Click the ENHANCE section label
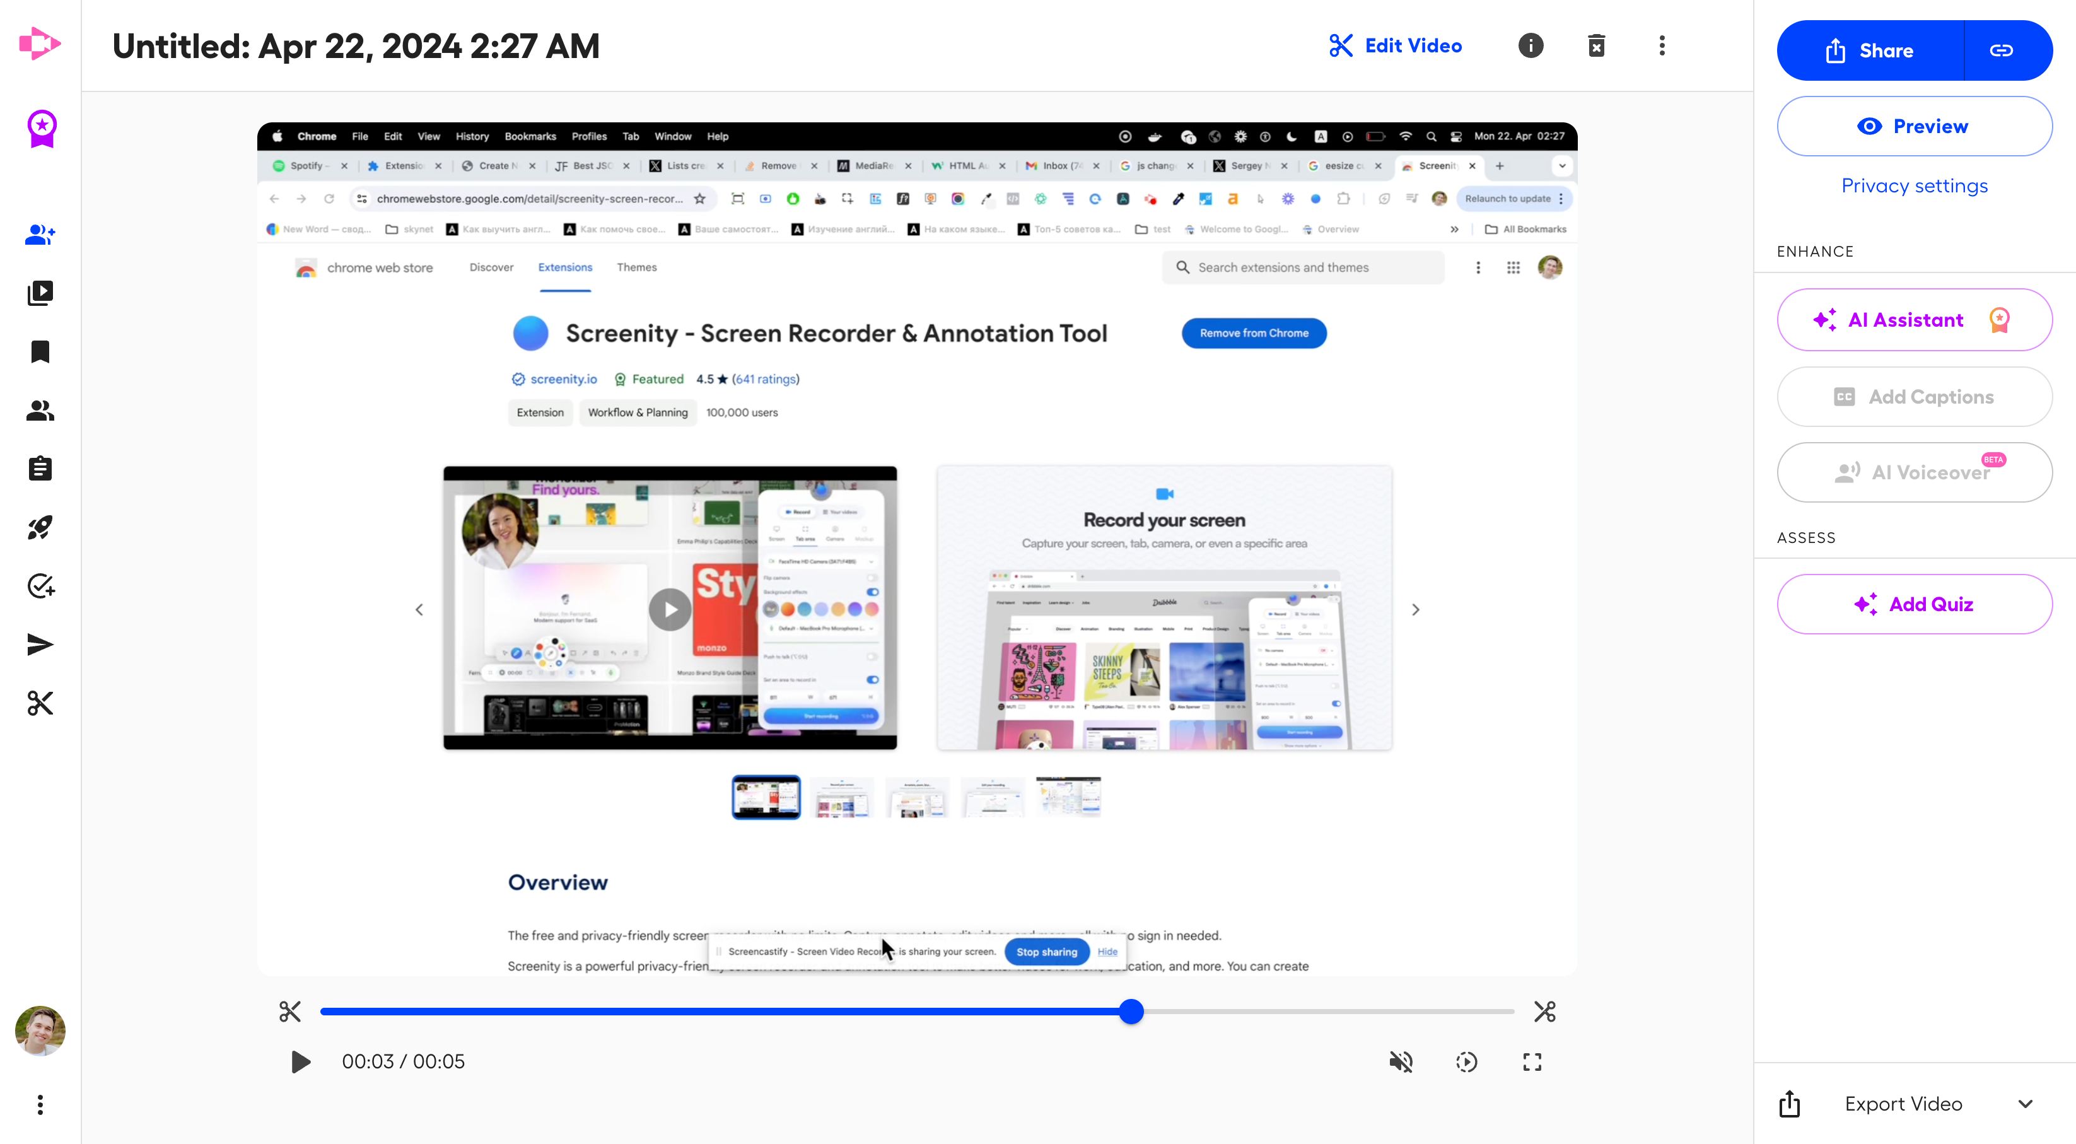Screen dimensions: 2076x1144 coord(1815,252)
